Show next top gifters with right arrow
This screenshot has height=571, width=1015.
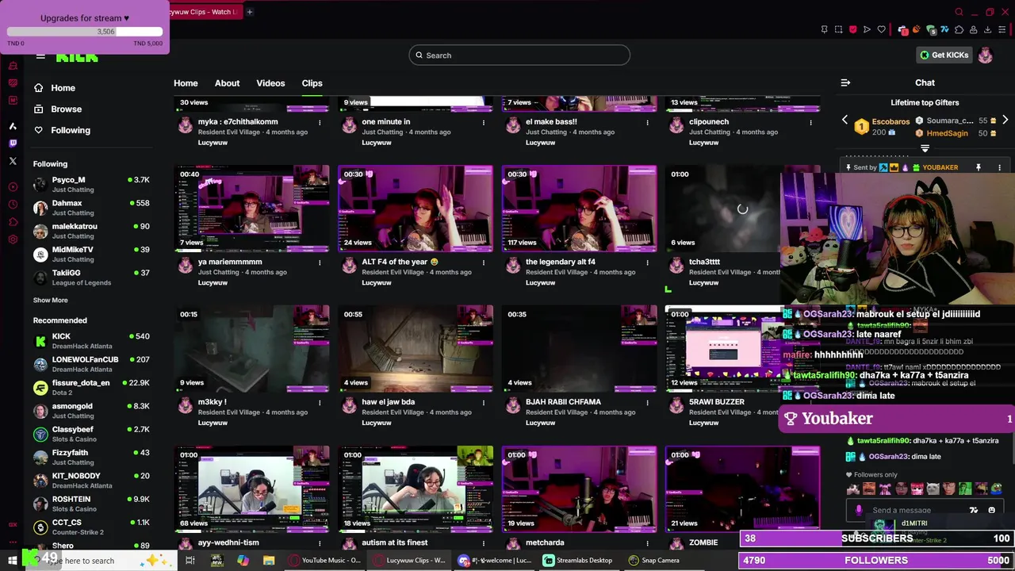pyautogui.click(x=1005, y=120)
